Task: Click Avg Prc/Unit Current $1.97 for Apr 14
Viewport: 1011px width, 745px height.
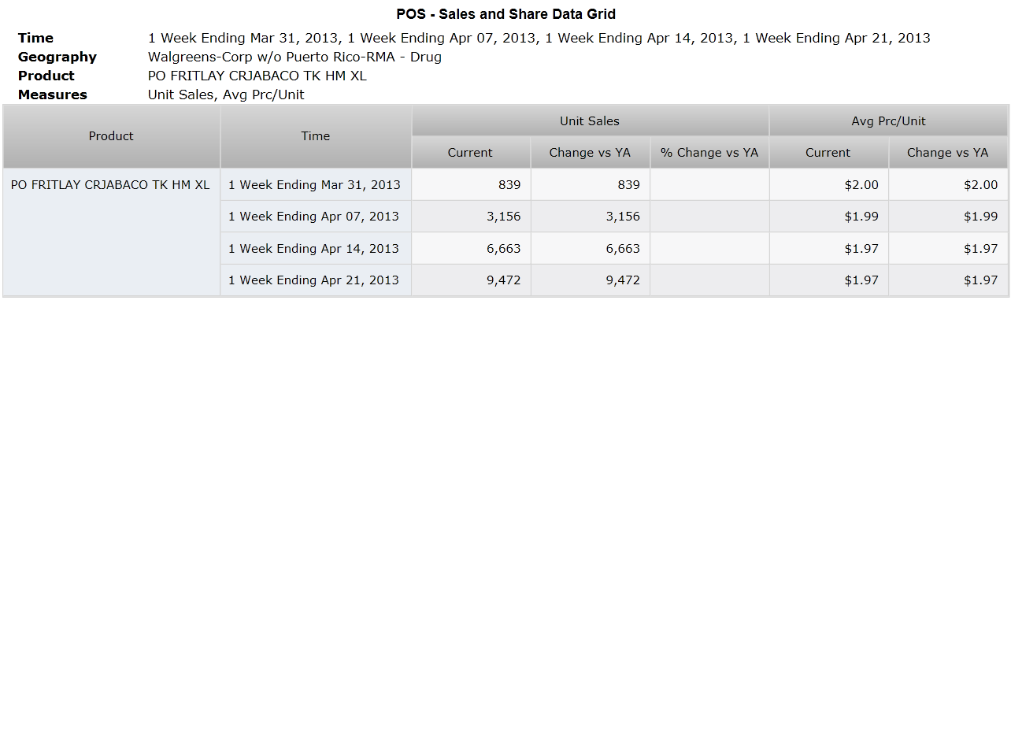Action: tap(829, 248)
